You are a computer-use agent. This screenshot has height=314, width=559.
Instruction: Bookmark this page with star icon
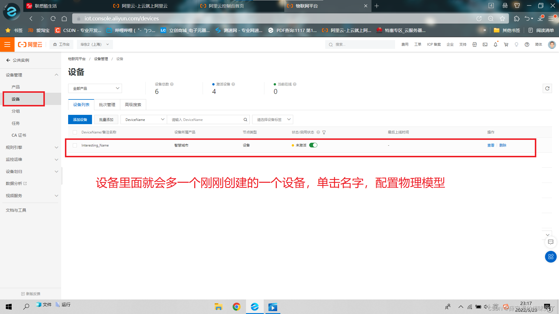click(502, 19)
